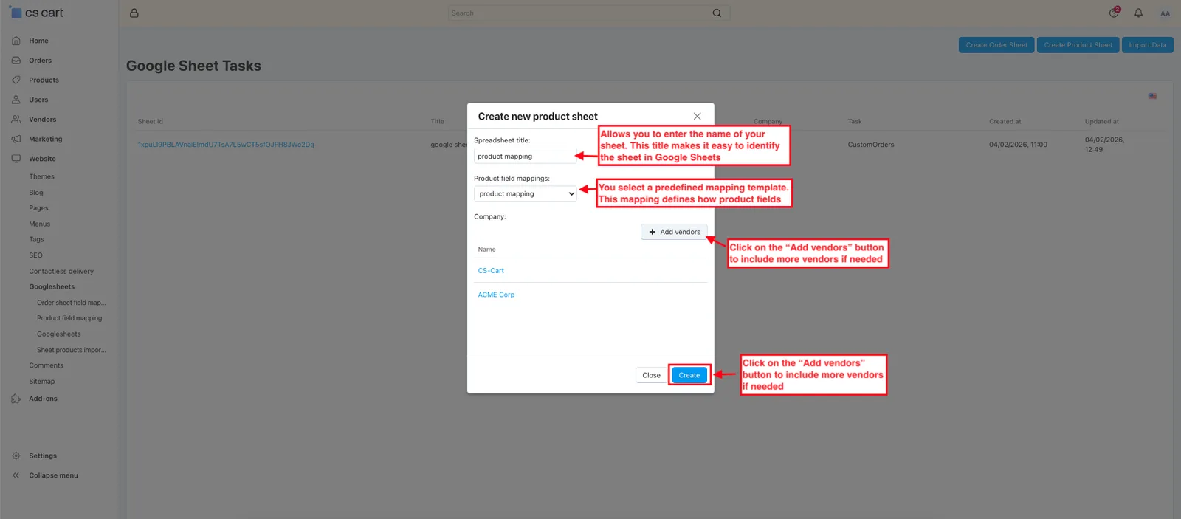The width and height of the screenshot is (1181, 519).
Task: Open Users in the sidebar menu
Action: [x=38, y=100]
